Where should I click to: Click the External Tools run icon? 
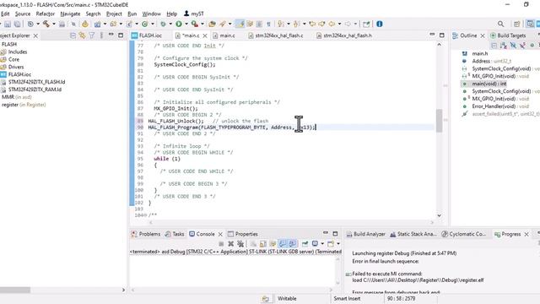click(195, 24)
